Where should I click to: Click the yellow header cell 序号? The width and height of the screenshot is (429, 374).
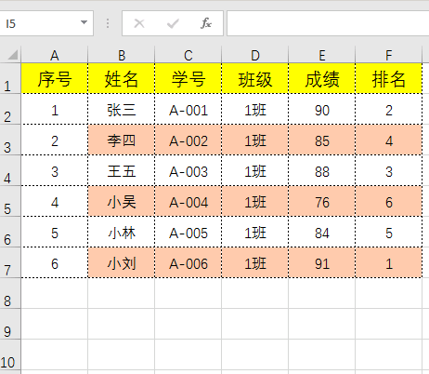click(55, 79)
